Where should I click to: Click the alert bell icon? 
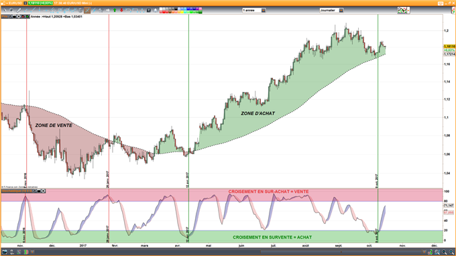156,10
